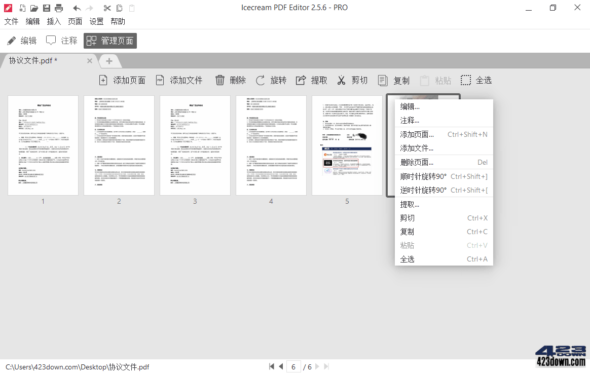This screenshot has height=374, width=590.
Task: Create a new document with the new file icon
Action: pos(21,8)
